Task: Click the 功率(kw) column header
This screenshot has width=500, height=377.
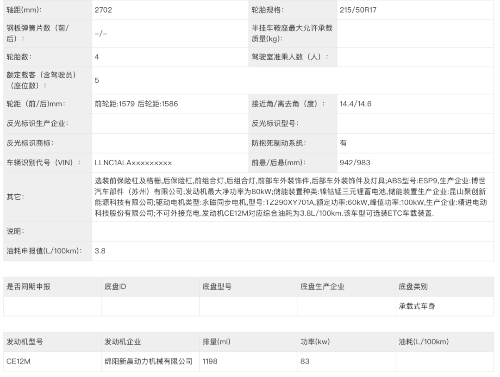Action: pos(315,342)
